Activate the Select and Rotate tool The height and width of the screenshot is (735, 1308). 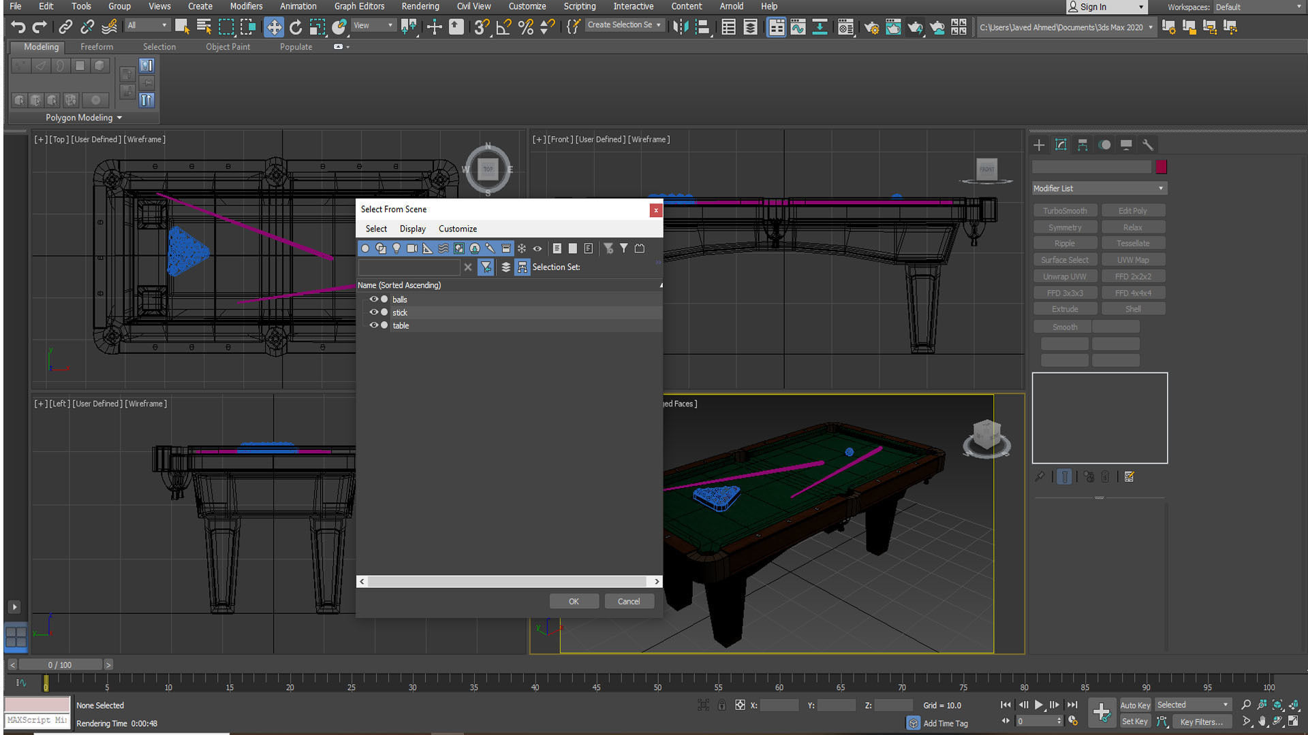(x=296, y=27)
